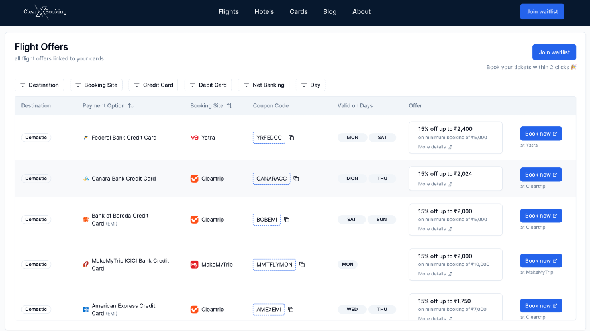Image resolution: width=590 pixels, height=331 pixels.
Task: Click the SAT tag in Federal Bank row
Action: click(382, 138)
